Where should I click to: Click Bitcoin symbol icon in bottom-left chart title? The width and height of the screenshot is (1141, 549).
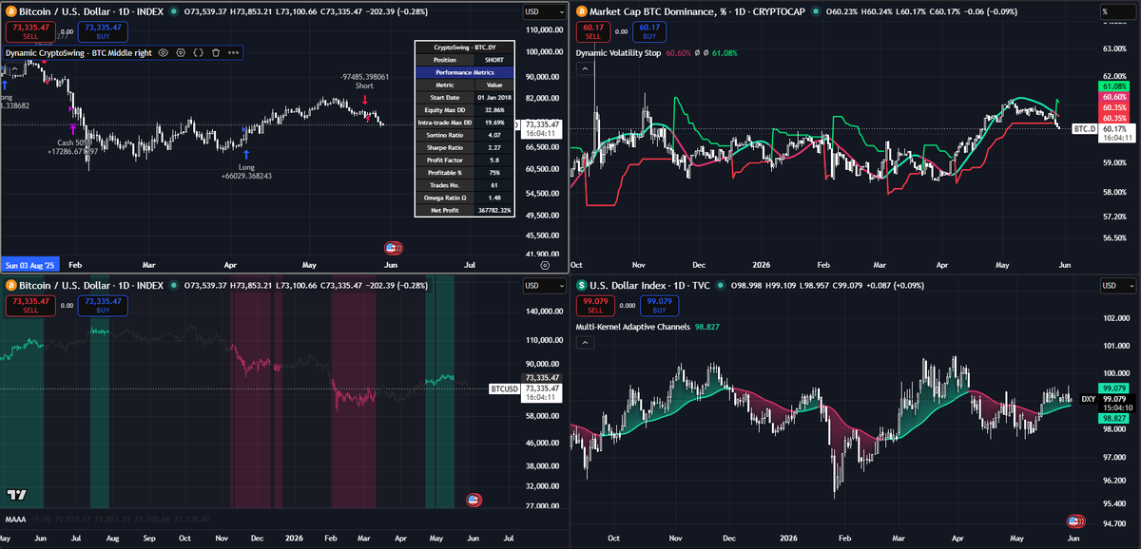tap(11, 285)
